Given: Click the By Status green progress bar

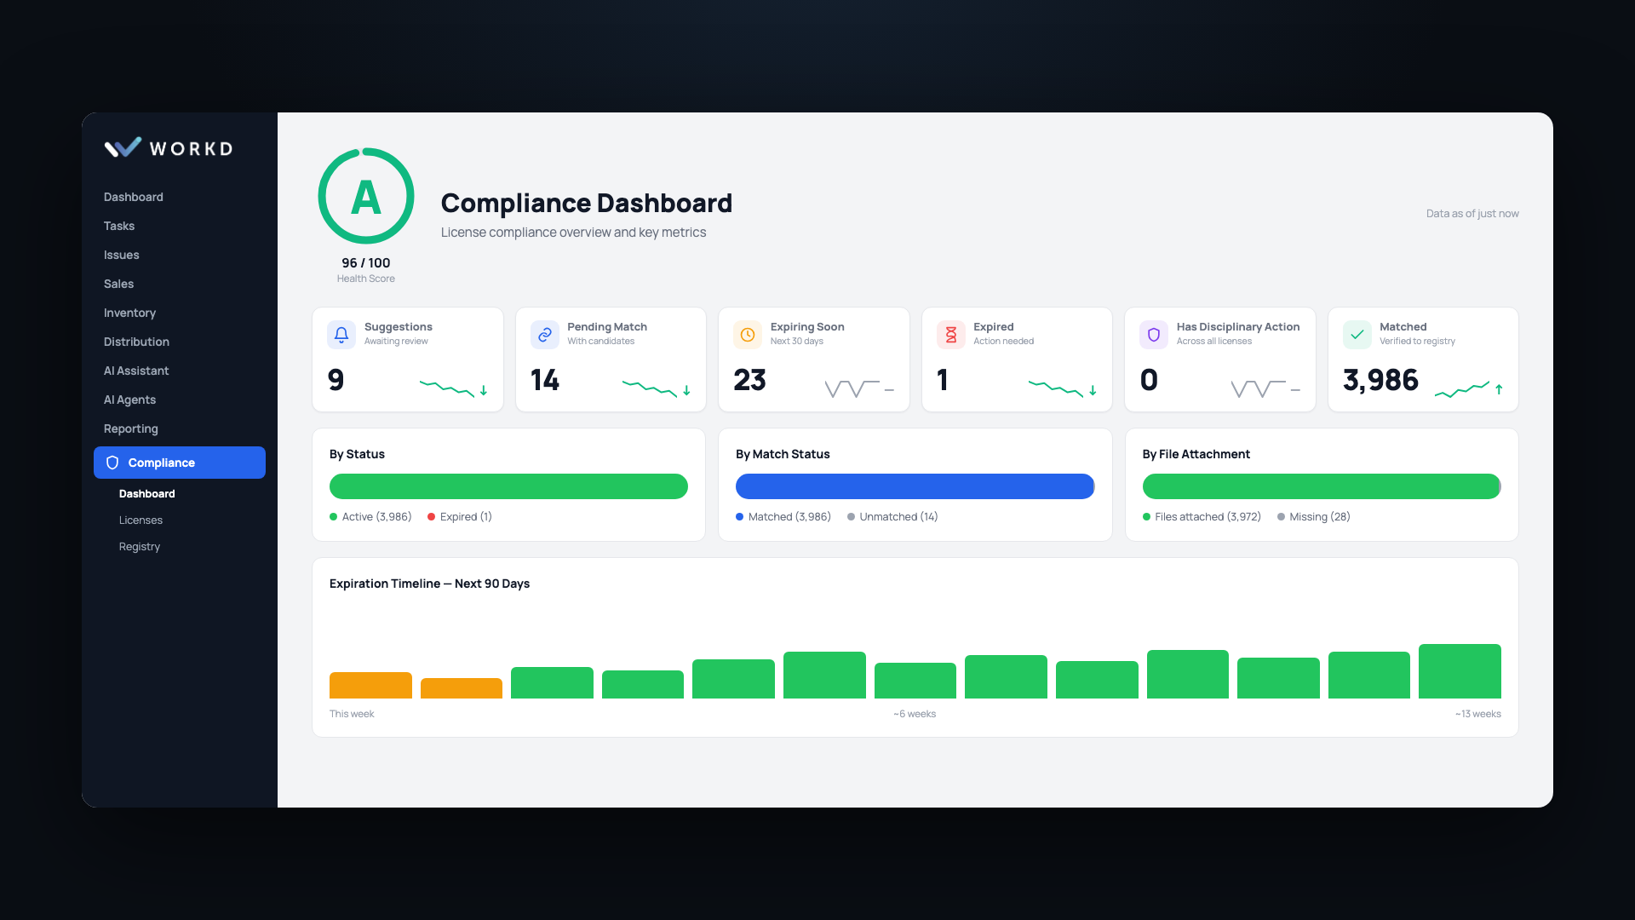Looking at the screenshot, I should tap(508, 486).
